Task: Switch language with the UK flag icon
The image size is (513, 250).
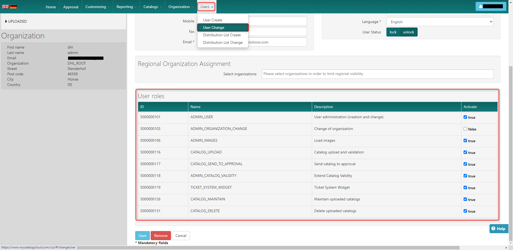Action: click(x=5, y=7)
